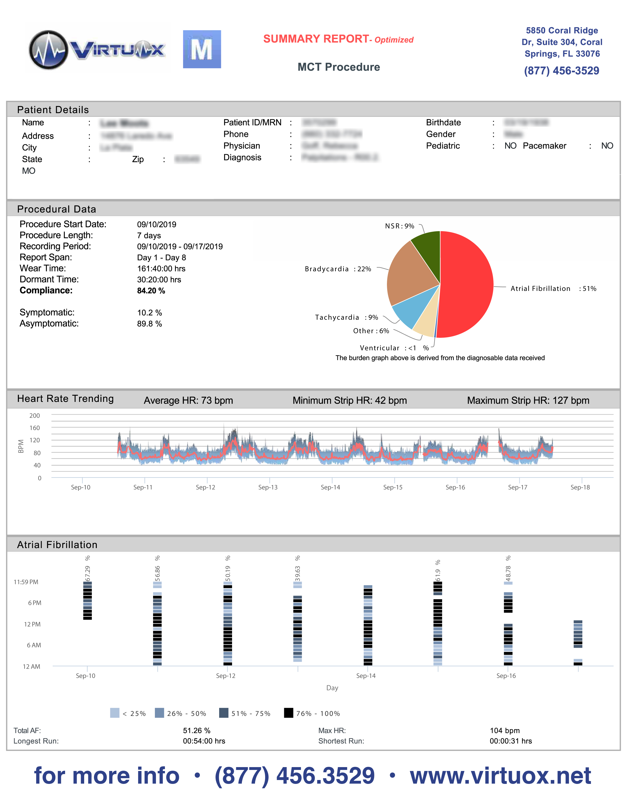Click the footer phone (877) 456.3529
Viewport: 627px width, 803px height.
[294, 776]
